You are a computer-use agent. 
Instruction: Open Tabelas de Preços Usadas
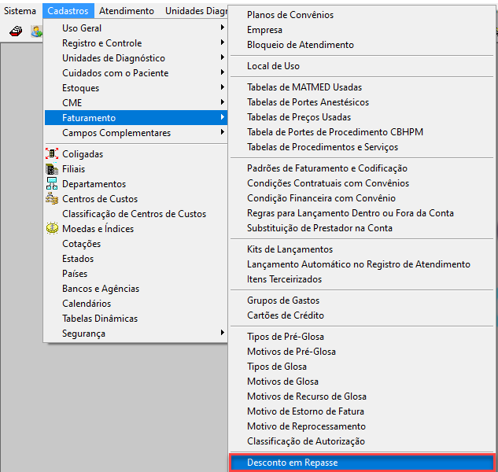pyautogui.click(x=362, y=117)
